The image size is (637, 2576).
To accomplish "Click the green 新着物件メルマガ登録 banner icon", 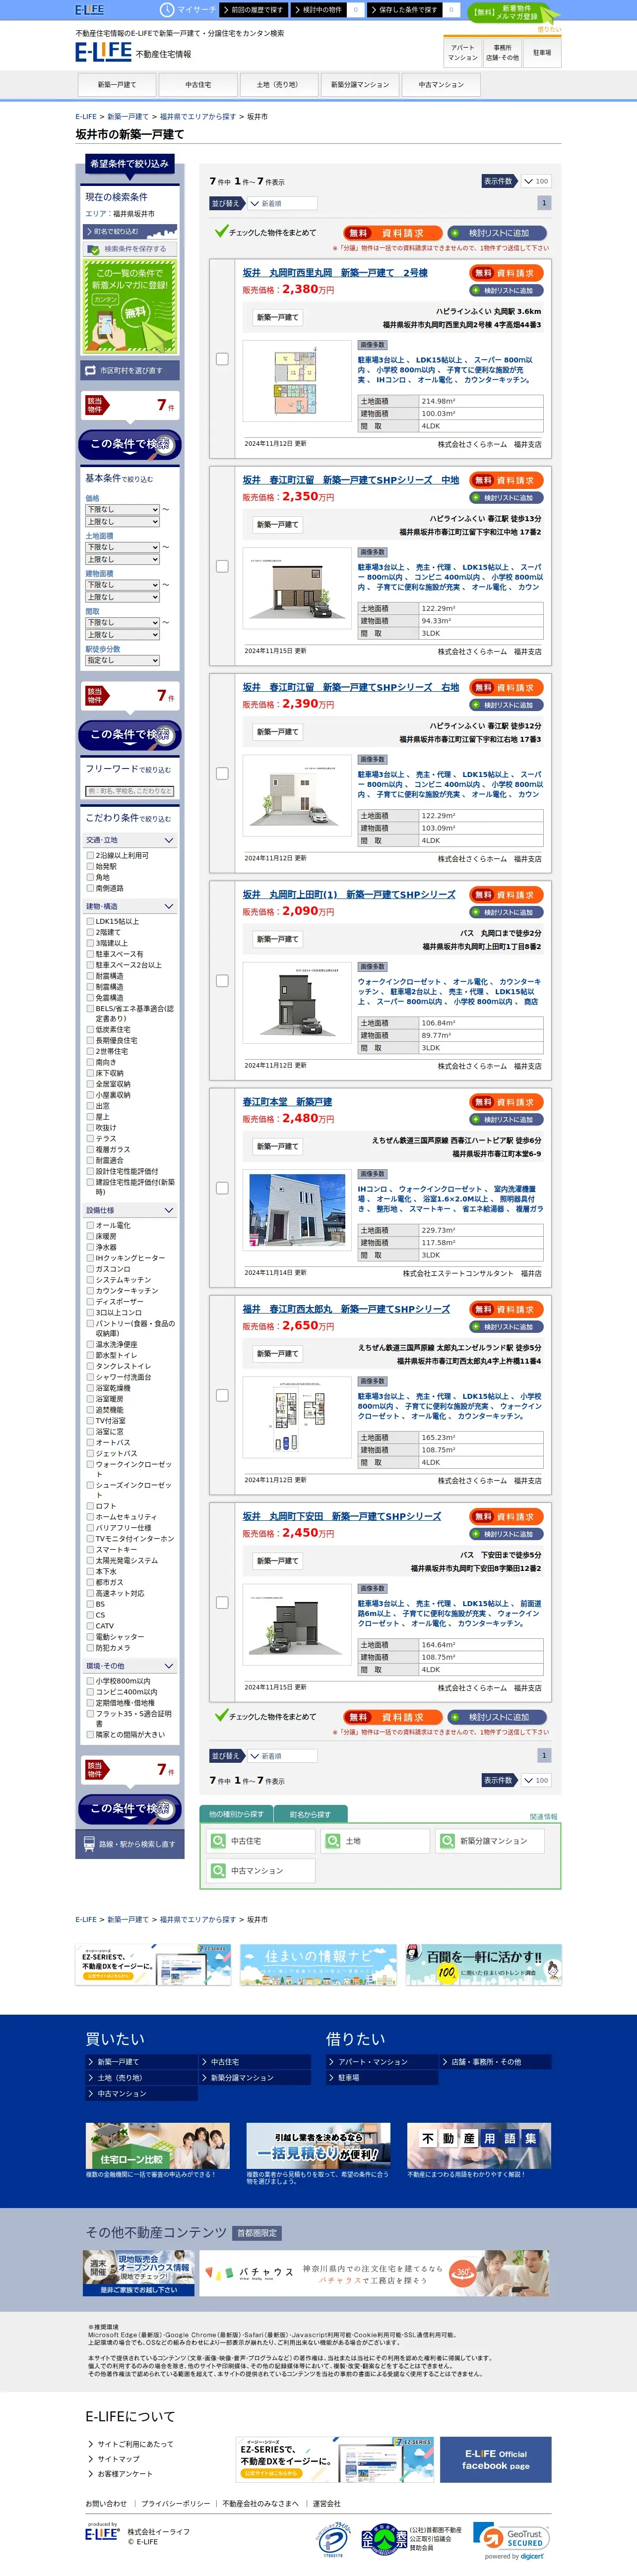I will pos(513,12).
